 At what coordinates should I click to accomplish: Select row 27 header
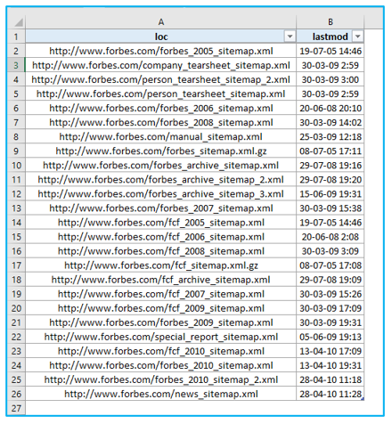click(16, 408)
